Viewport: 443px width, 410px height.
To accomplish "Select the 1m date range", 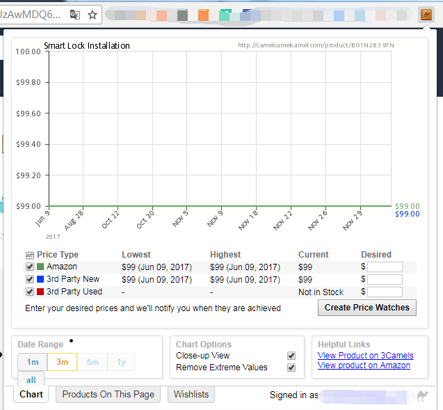I will [x=33, y=362].
